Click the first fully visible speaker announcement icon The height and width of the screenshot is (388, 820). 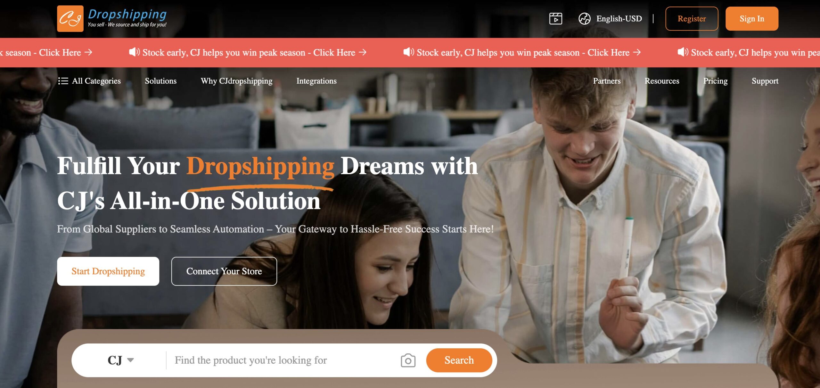pyautogui.click(x=134, y=52)
